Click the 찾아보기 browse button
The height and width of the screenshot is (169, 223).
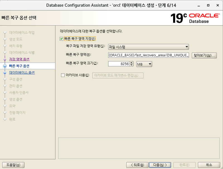coord(204,55)
